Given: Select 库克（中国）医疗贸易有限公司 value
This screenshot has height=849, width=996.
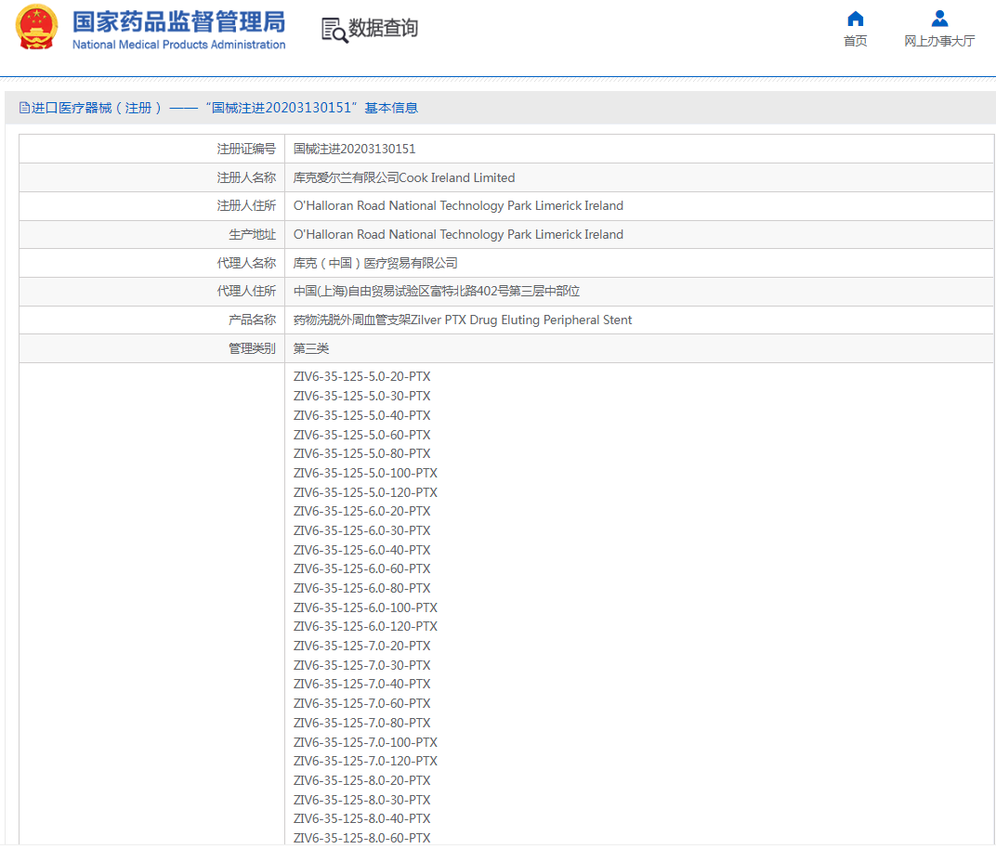Looking at the screenshot, I should [375, 263].
